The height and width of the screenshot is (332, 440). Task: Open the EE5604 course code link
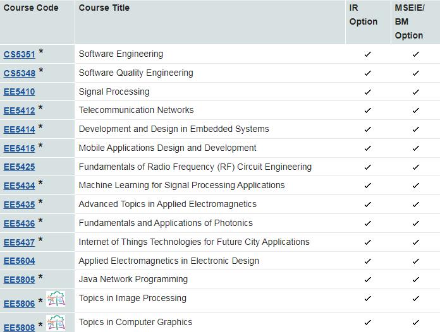pyautogui.click(x=20, y=261)
